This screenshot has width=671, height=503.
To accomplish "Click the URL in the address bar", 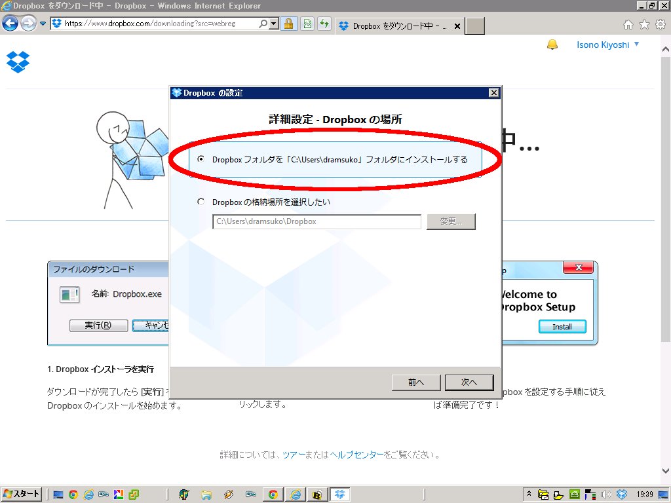I will pos(150,24).
